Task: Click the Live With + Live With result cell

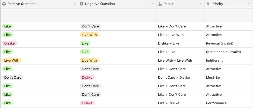Action: (180, 60)
